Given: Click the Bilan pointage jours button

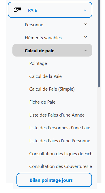Looking at the screenshot, I should pyautogui.click(x=54, y=180).
